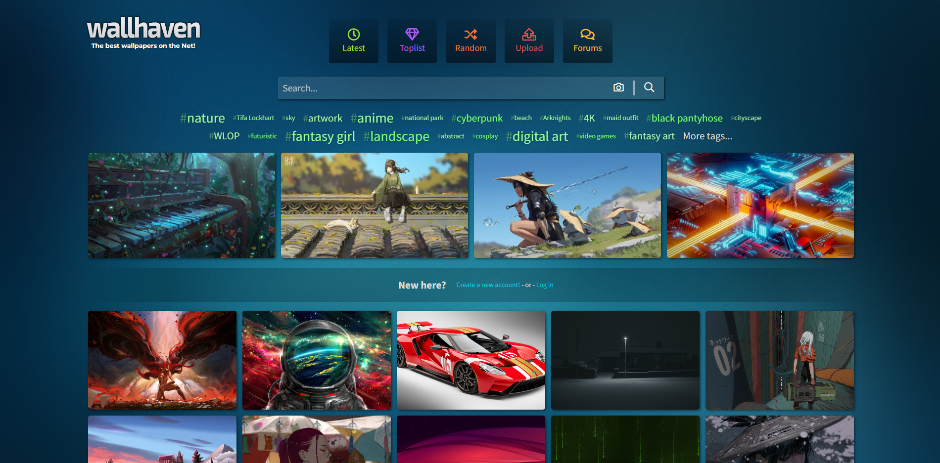
Task: Open the astronaut helmet wallpaper
Action: 317,360
